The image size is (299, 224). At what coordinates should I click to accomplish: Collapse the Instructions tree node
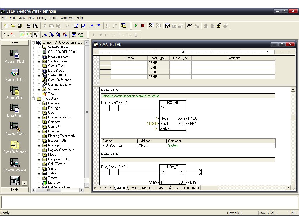(x=34, y=99)
